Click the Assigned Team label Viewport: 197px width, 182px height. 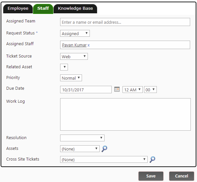point(21,21)
